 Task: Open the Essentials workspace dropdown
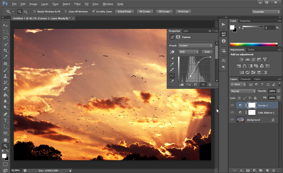point(266,12)
